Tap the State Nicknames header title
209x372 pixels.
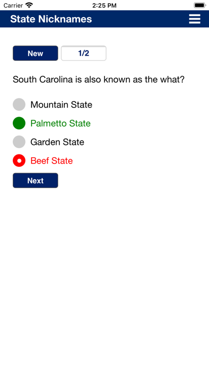click(51, 19)
